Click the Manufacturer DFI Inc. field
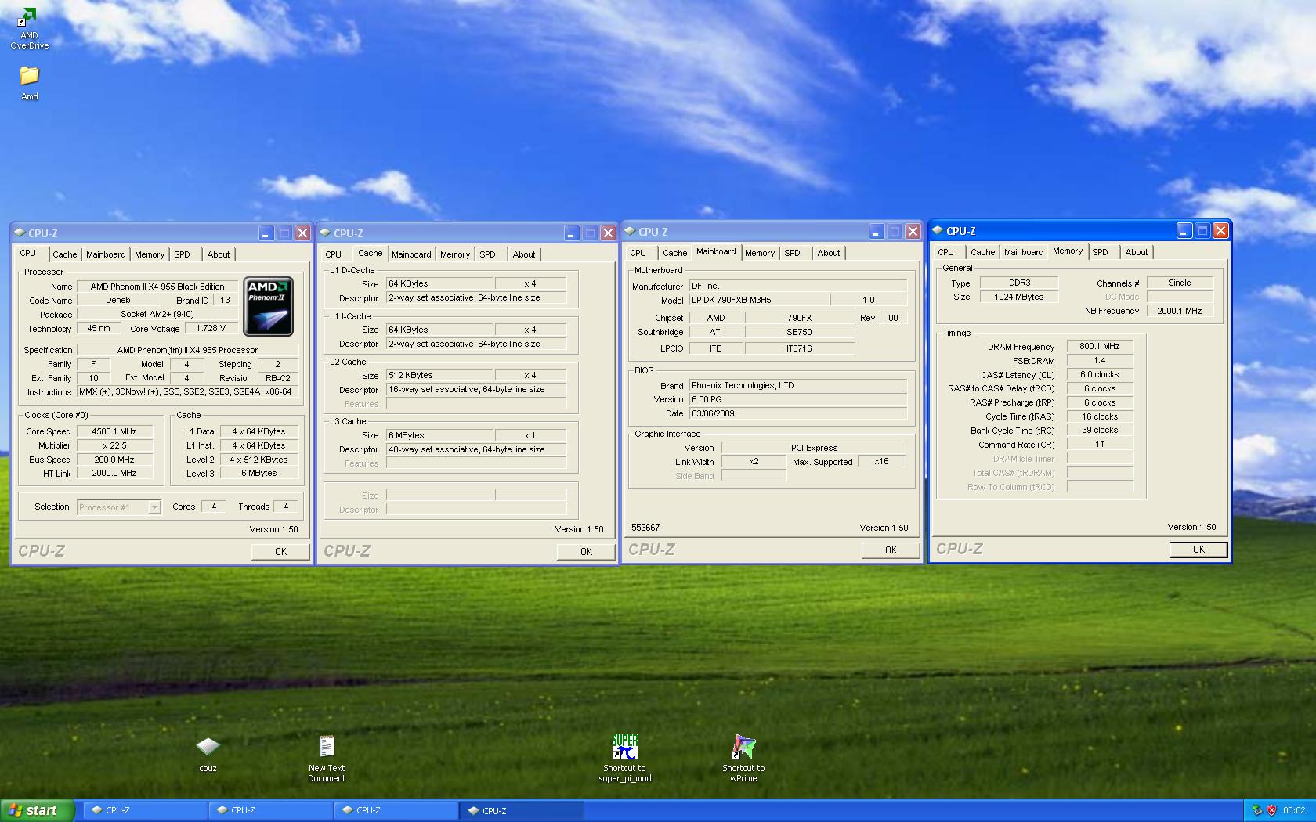The width and height of the screenshot is (1316, 822). pyautogui.click(x=797, y=286)
